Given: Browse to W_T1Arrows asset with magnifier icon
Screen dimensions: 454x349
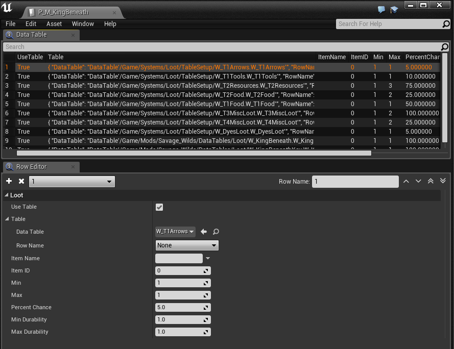Looking at the screenshot, I should 216,232.
